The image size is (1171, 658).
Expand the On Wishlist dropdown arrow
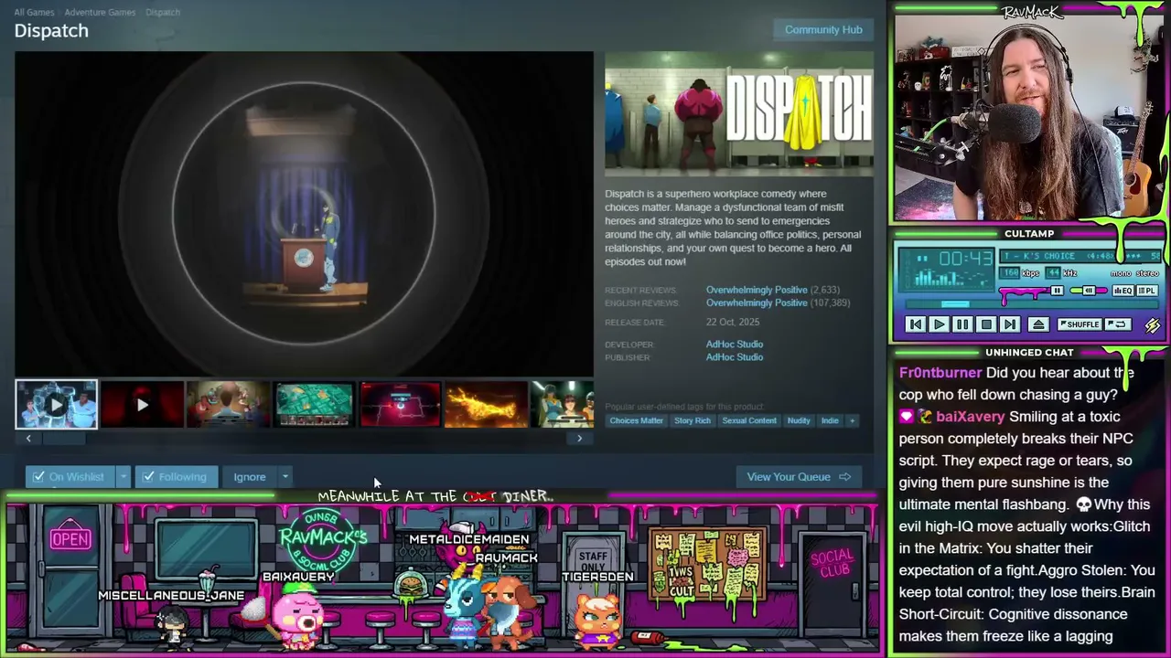pyautogui.click(x=124, y=477)
